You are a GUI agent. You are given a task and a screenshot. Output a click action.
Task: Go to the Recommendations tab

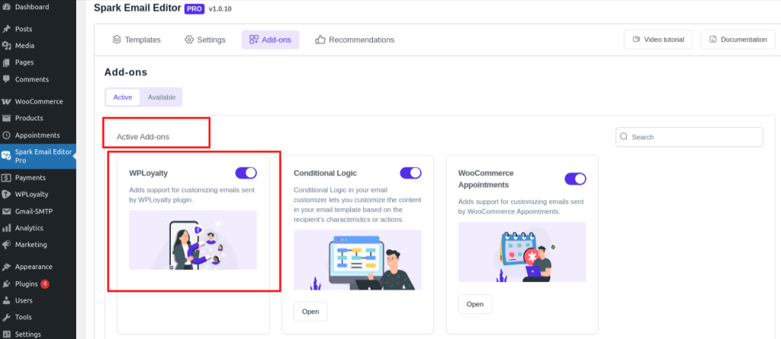click(355, 40)
